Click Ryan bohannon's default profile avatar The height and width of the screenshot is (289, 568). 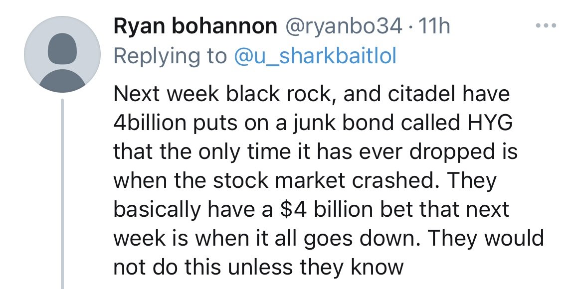(62, 54)
